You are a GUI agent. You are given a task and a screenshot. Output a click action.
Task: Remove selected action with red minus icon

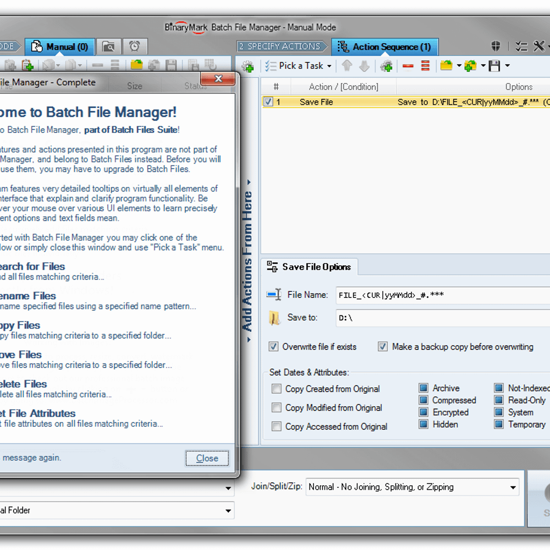pos(408,66)
